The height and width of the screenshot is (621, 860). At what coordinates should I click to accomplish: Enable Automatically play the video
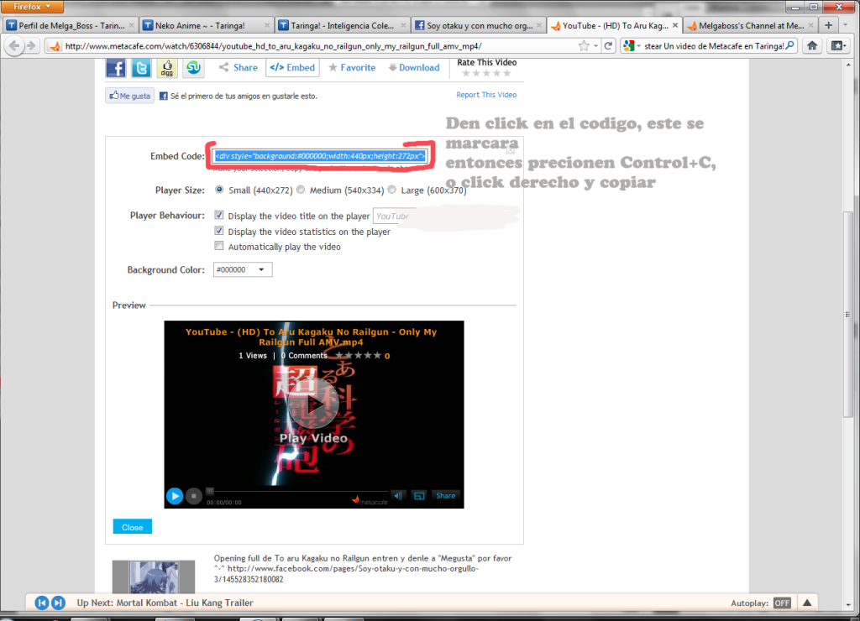219,246
